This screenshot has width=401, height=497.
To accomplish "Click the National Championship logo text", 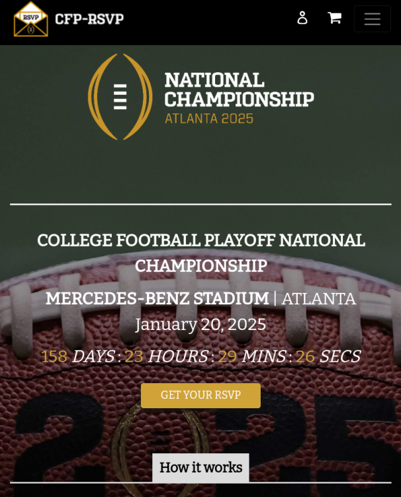I will click(x=238, y=90).
